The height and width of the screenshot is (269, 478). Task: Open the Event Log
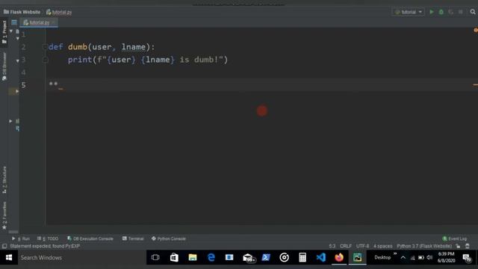(455, 238)
